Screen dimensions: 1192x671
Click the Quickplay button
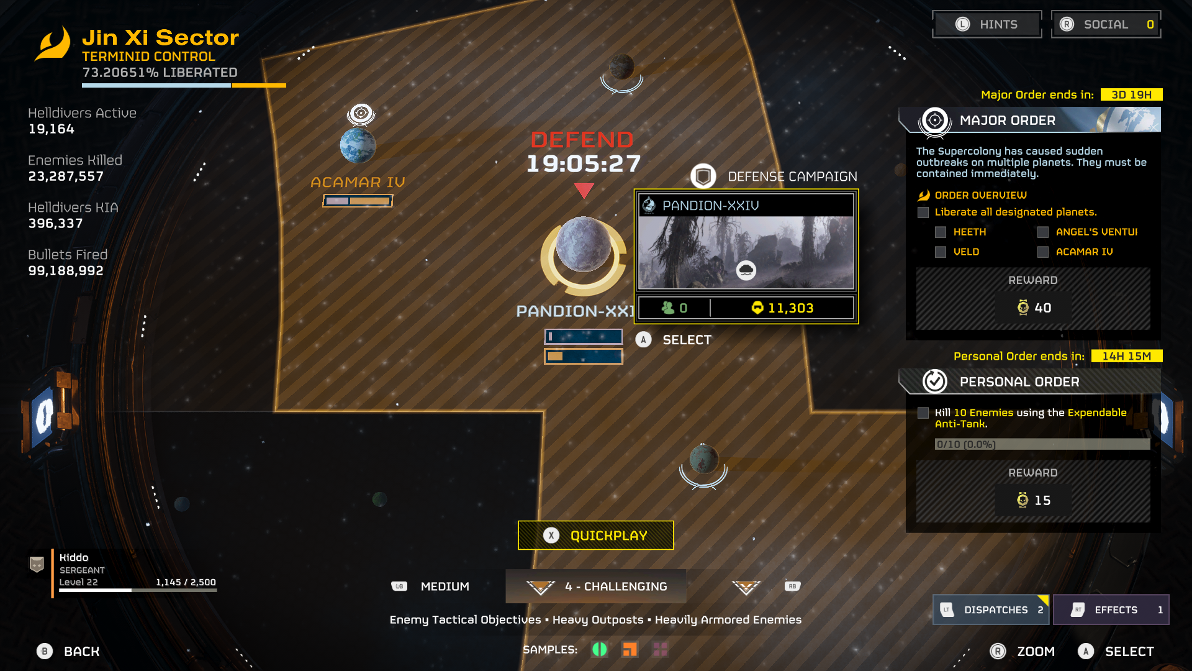point(595,535)
